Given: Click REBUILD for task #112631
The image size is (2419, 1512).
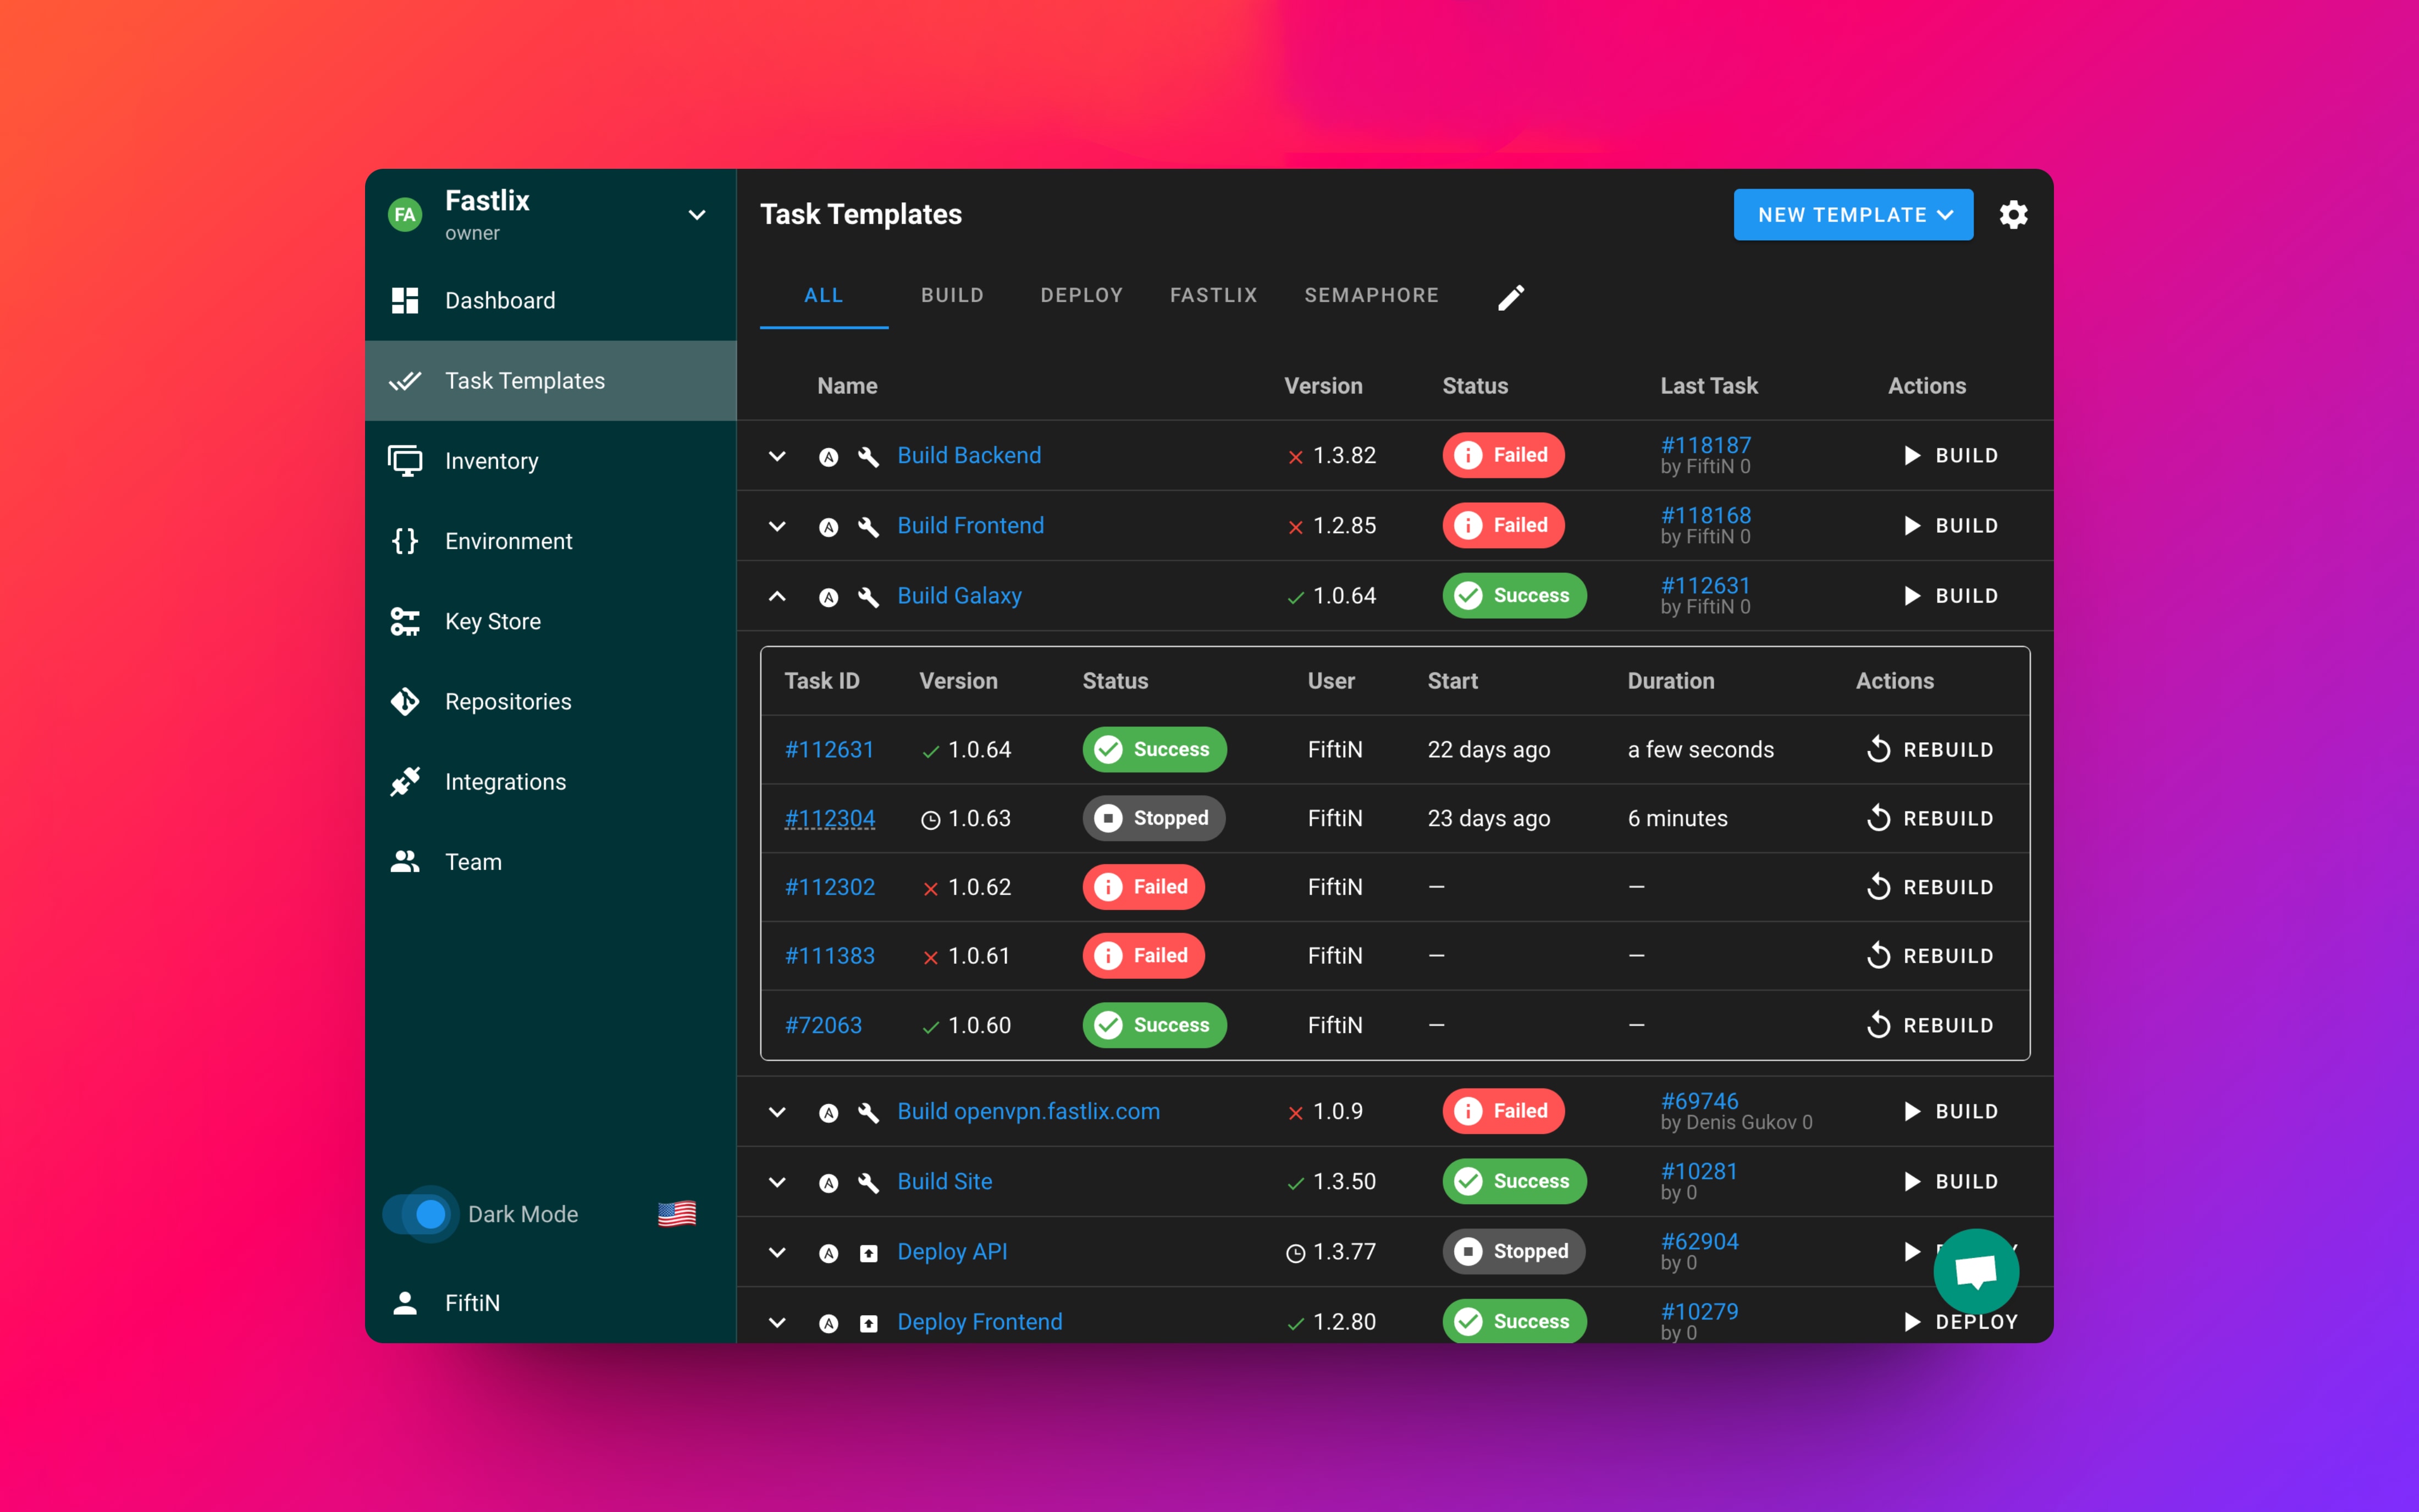Looking at the screenshot, I should [x=1929, y=749].
